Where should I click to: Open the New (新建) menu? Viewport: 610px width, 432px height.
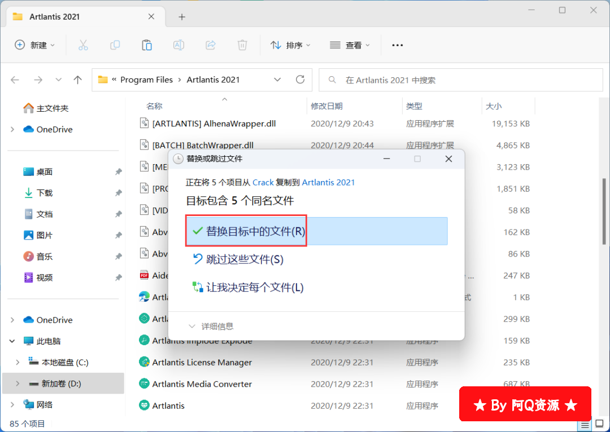pos(34,45)
